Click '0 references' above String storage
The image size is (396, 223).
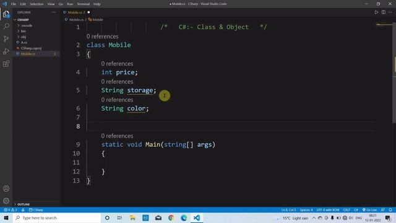pos(117,82)
